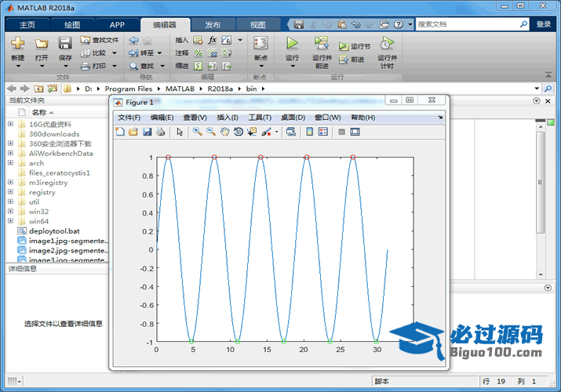Open Tools (工具) menu in Figure 1
The image size is (561, 392).
260,118
